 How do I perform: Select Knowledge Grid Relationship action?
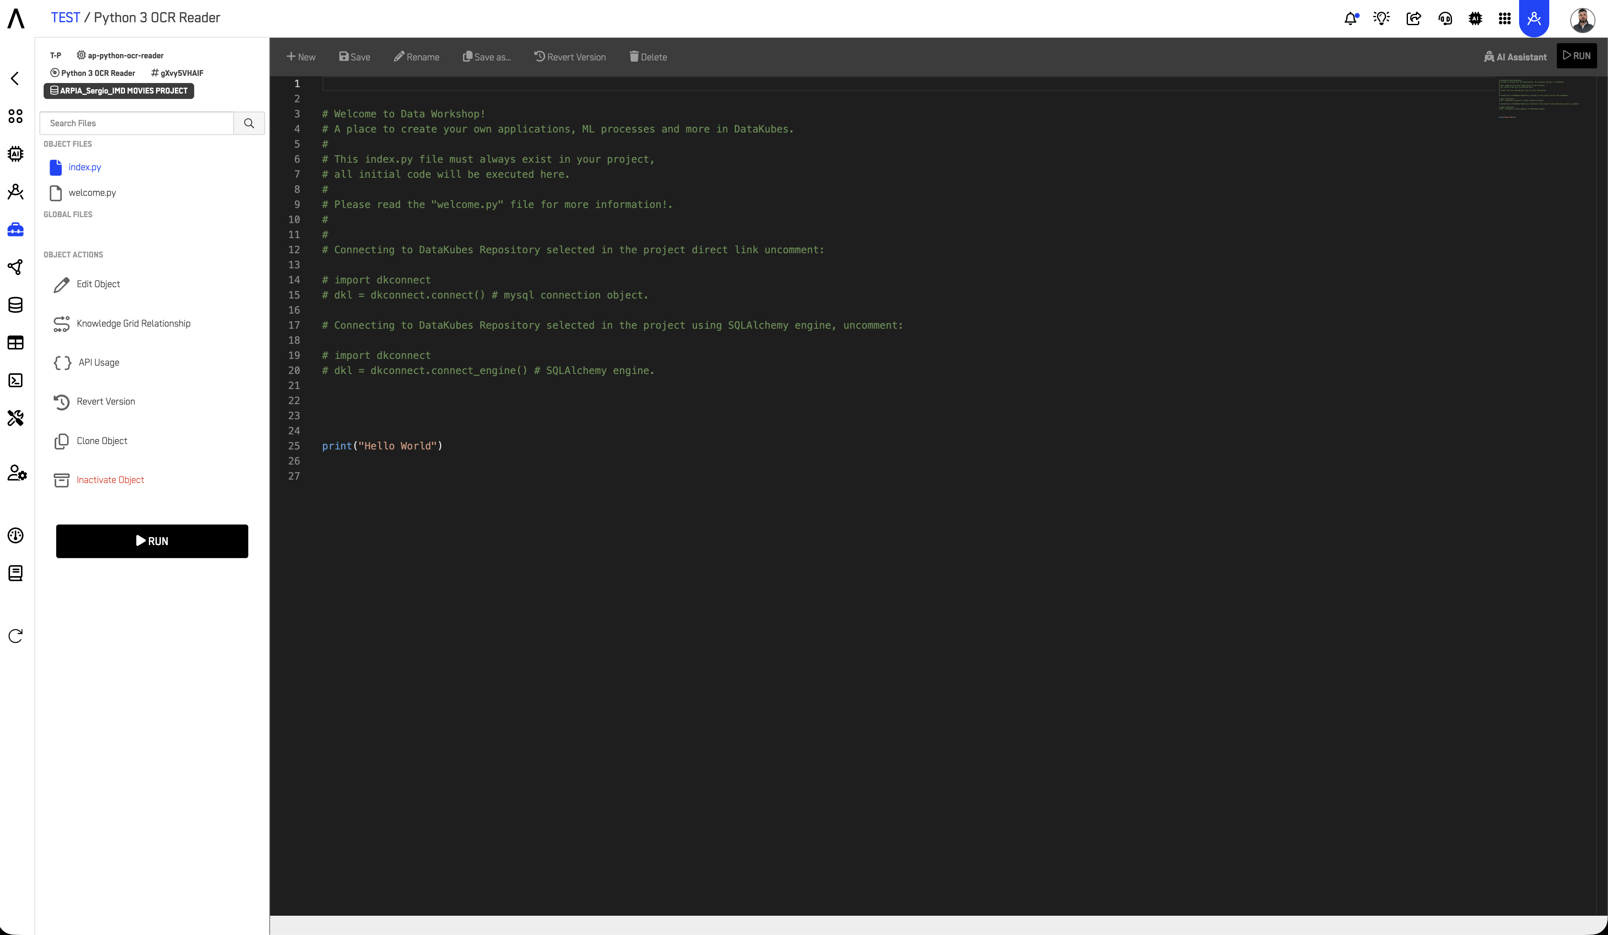[x=133, y=323]
